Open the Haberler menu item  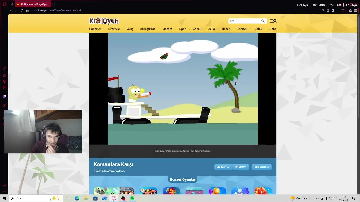tap(95, 29)
